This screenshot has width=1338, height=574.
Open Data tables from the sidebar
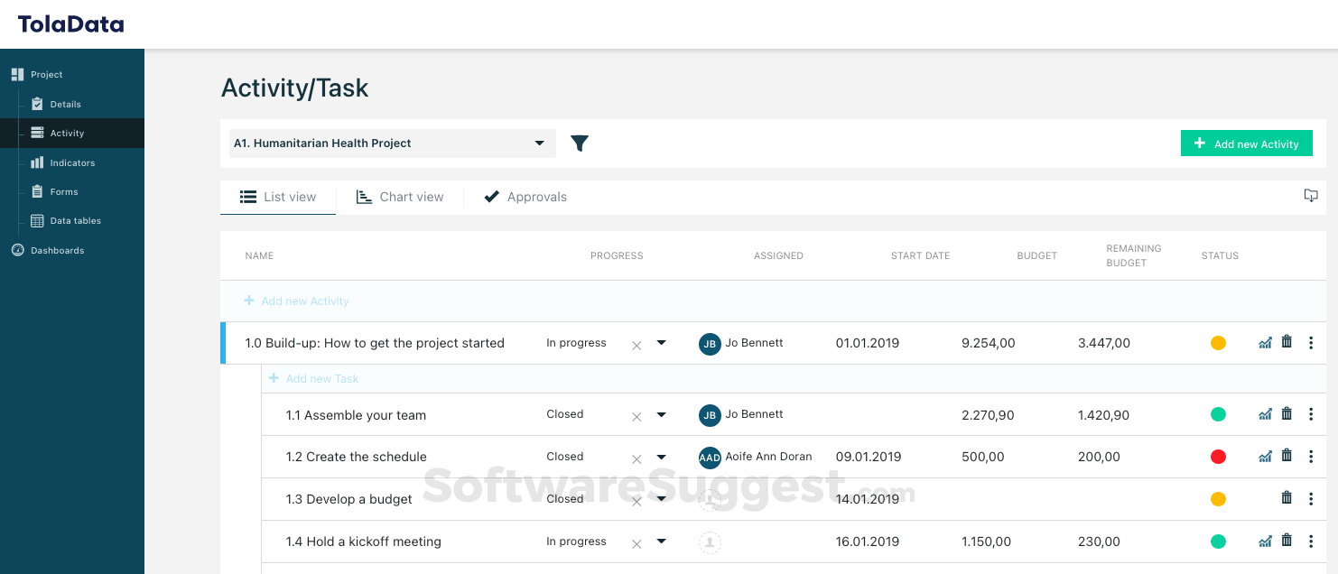(x=74, y=220)
